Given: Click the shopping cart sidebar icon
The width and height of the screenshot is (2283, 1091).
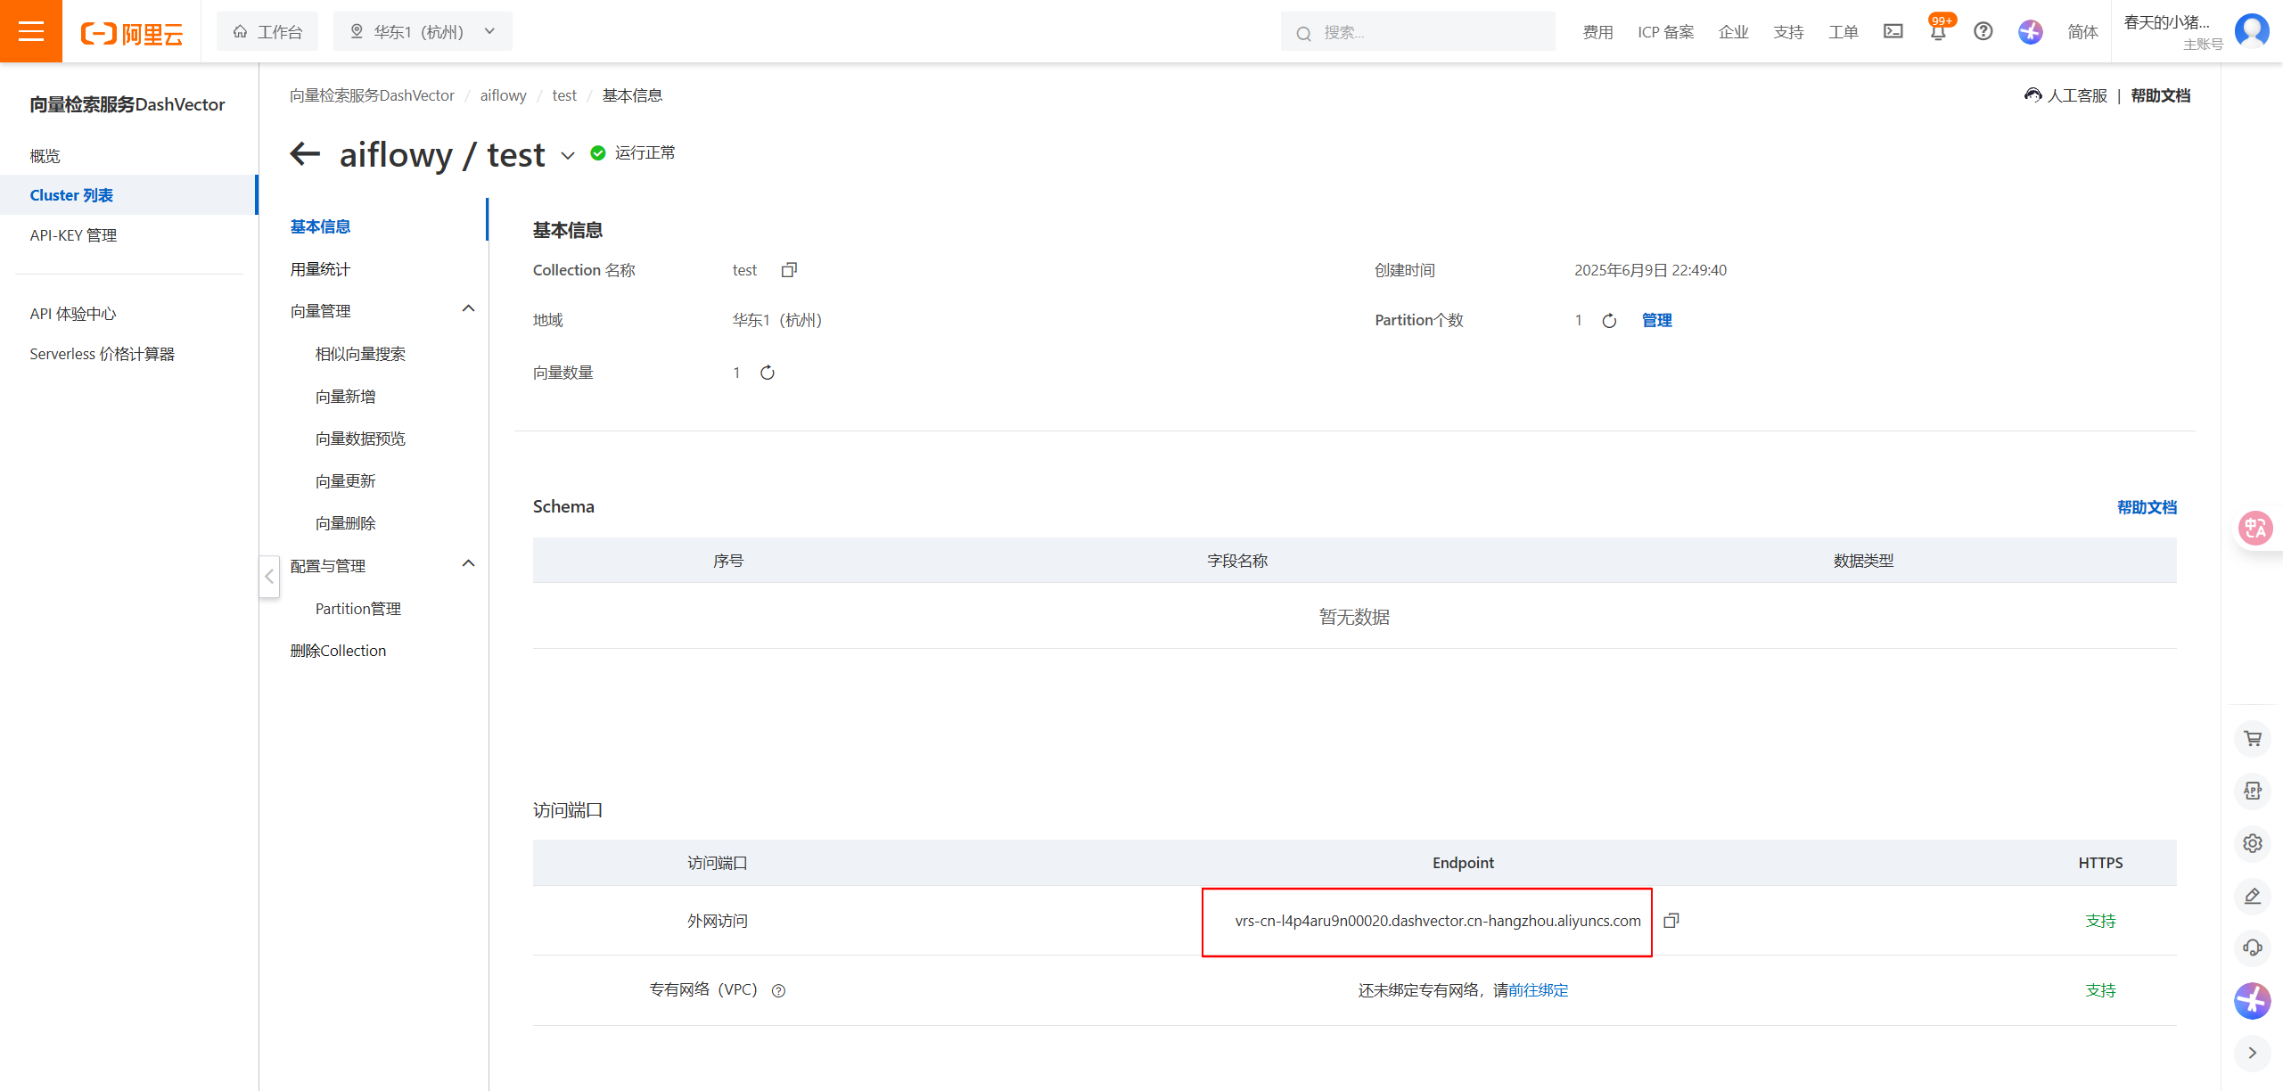Looking at the screenshot, I should tap(2252, 738).
